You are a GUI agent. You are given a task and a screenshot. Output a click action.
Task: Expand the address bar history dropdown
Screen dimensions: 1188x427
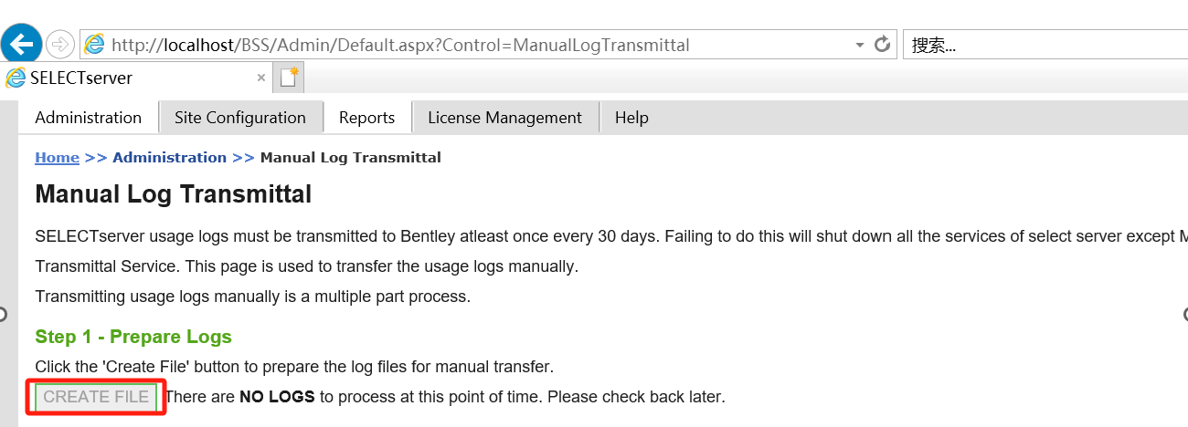[860, 45]
